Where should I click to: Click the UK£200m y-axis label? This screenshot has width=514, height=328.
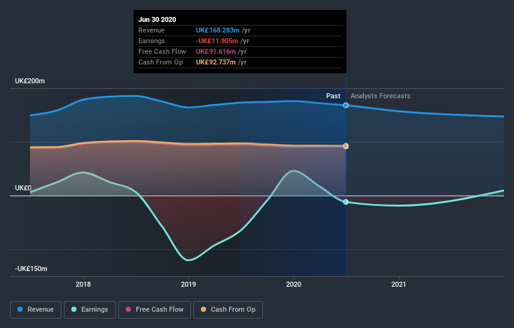point(30,81)
